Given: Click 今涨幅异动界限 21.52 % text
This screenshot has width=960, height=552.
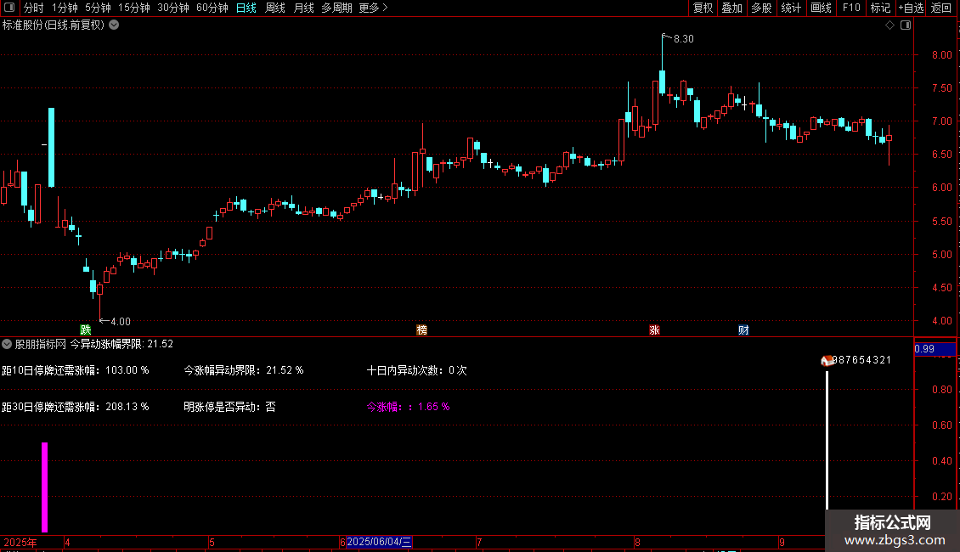Looking at the screenshot, I should tap(244, 370).
